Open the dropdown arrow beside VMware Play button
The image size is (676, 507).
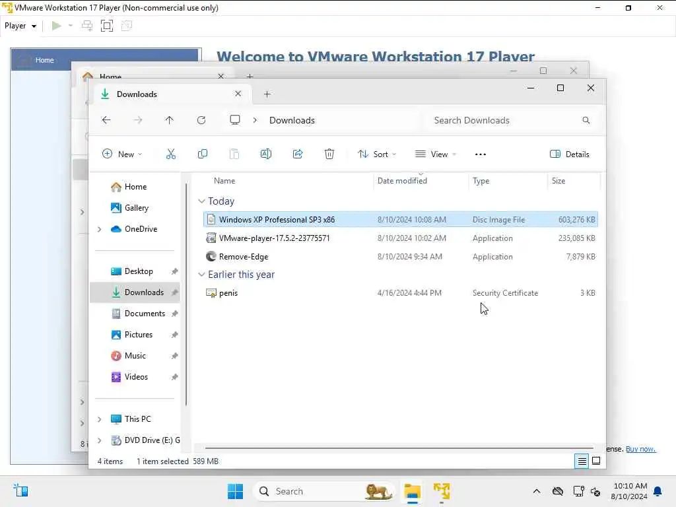point(71,26)
